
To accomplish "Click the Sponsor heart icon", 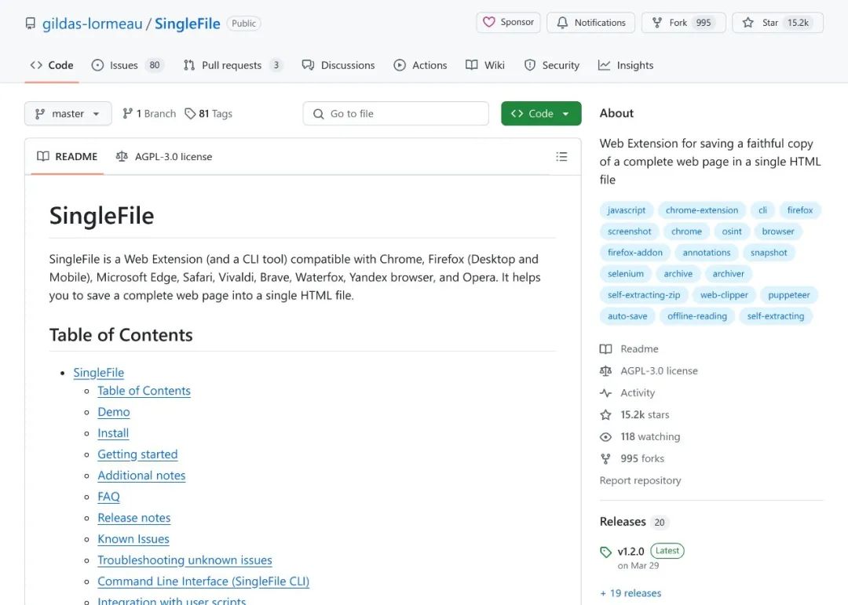I will pos(489,22).
